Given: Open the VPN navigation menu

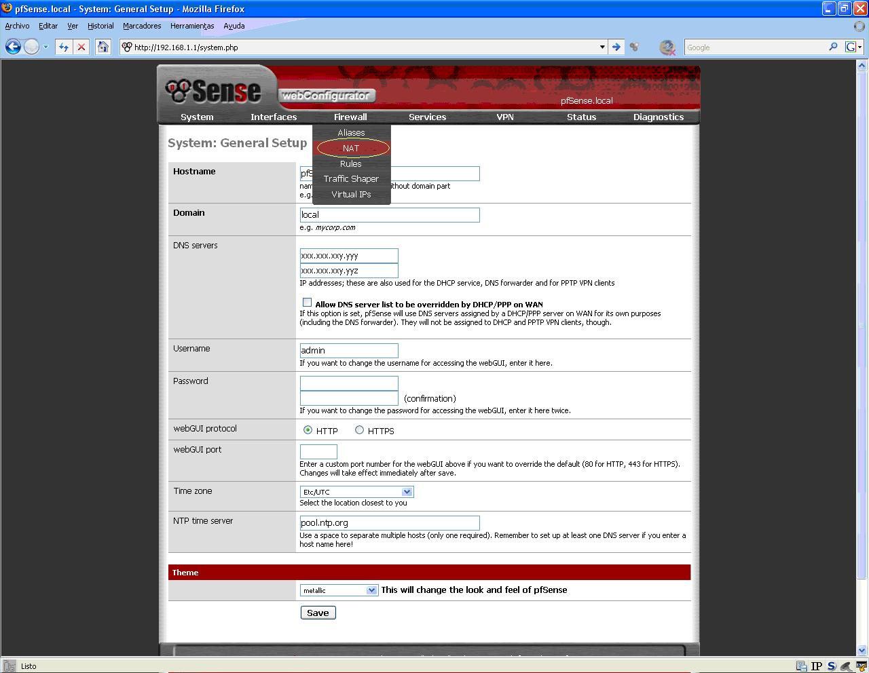Looking at the screenshot, I should [x=505, y=117].
